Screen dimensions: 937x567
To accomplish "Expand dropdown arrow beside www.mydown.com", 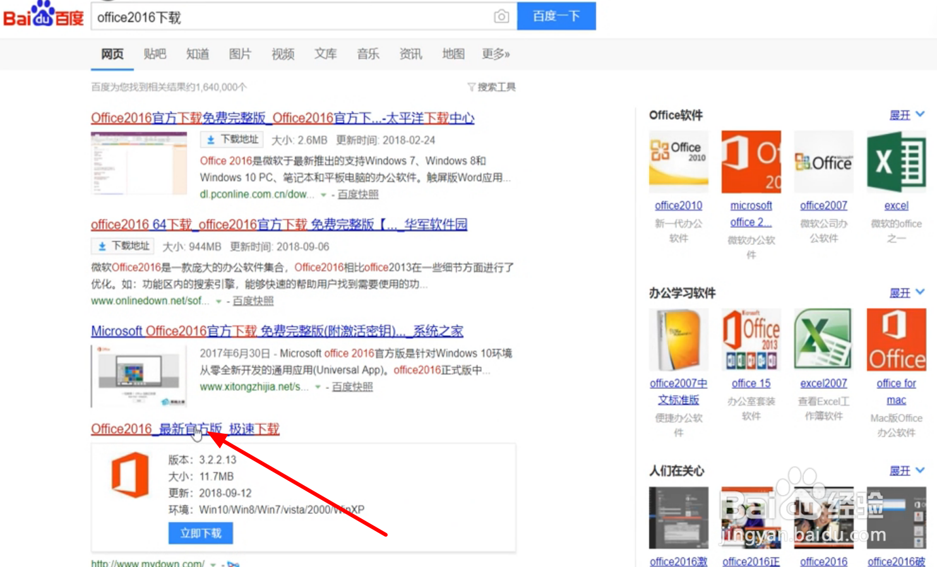I will pos(213,564).
